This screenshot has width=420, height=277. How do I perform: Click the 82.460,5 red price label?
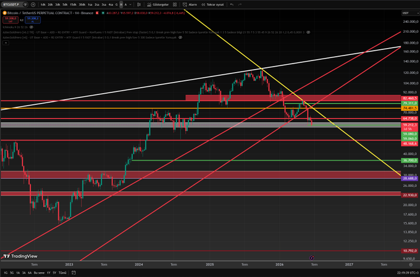(x=409, y=99)
